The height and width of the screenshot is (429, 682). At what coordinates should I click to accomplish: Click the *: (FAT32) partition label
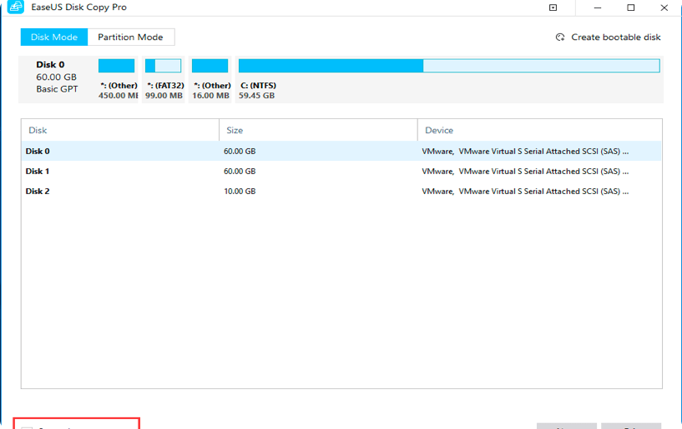click(x=166, y=86)
